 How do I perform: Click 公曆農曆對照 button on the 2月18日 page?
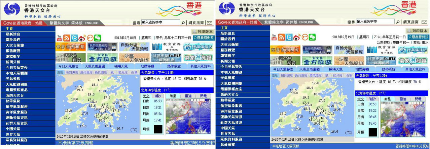coord(204,38)
